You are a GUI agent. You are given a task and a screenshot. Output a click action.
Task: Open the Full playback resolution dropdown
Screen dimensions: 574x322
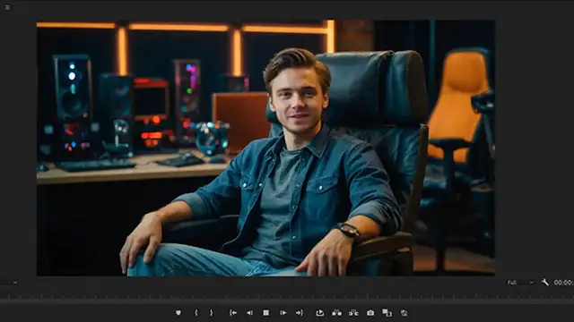[520, 283]
